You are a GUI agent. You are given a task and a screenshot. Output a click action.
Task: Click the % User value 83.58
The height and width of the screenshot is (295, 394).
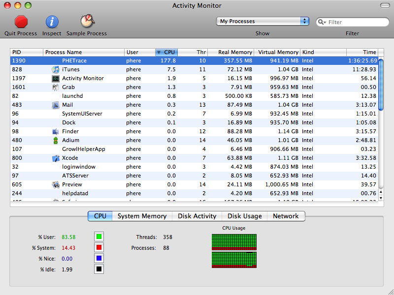tap(68, 237)
